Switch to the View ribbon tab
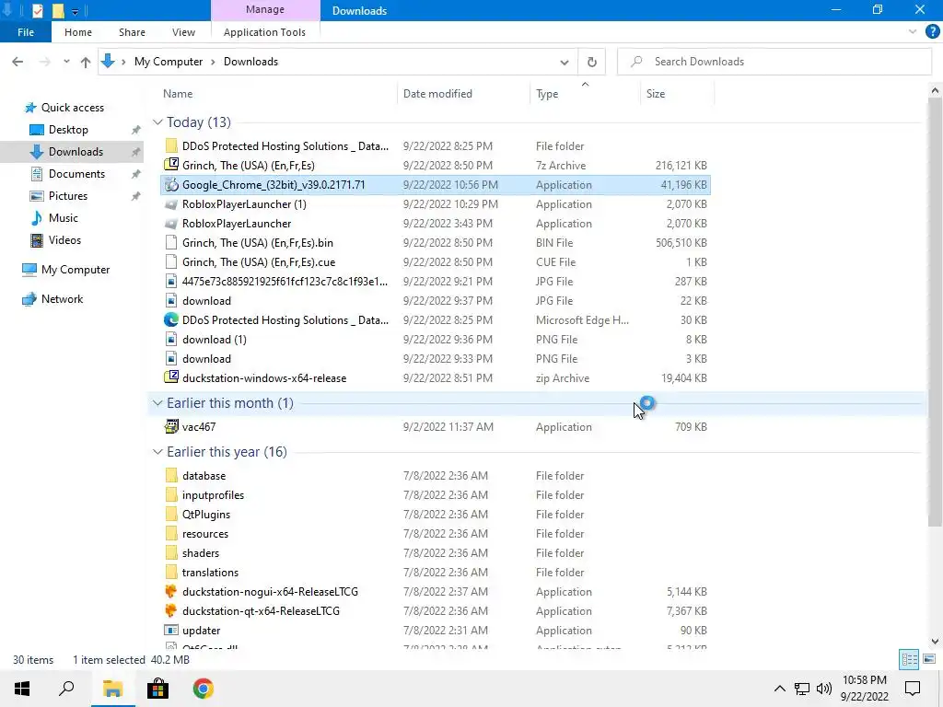The width and height of the screenshot is (943, 707). (183, 32)
